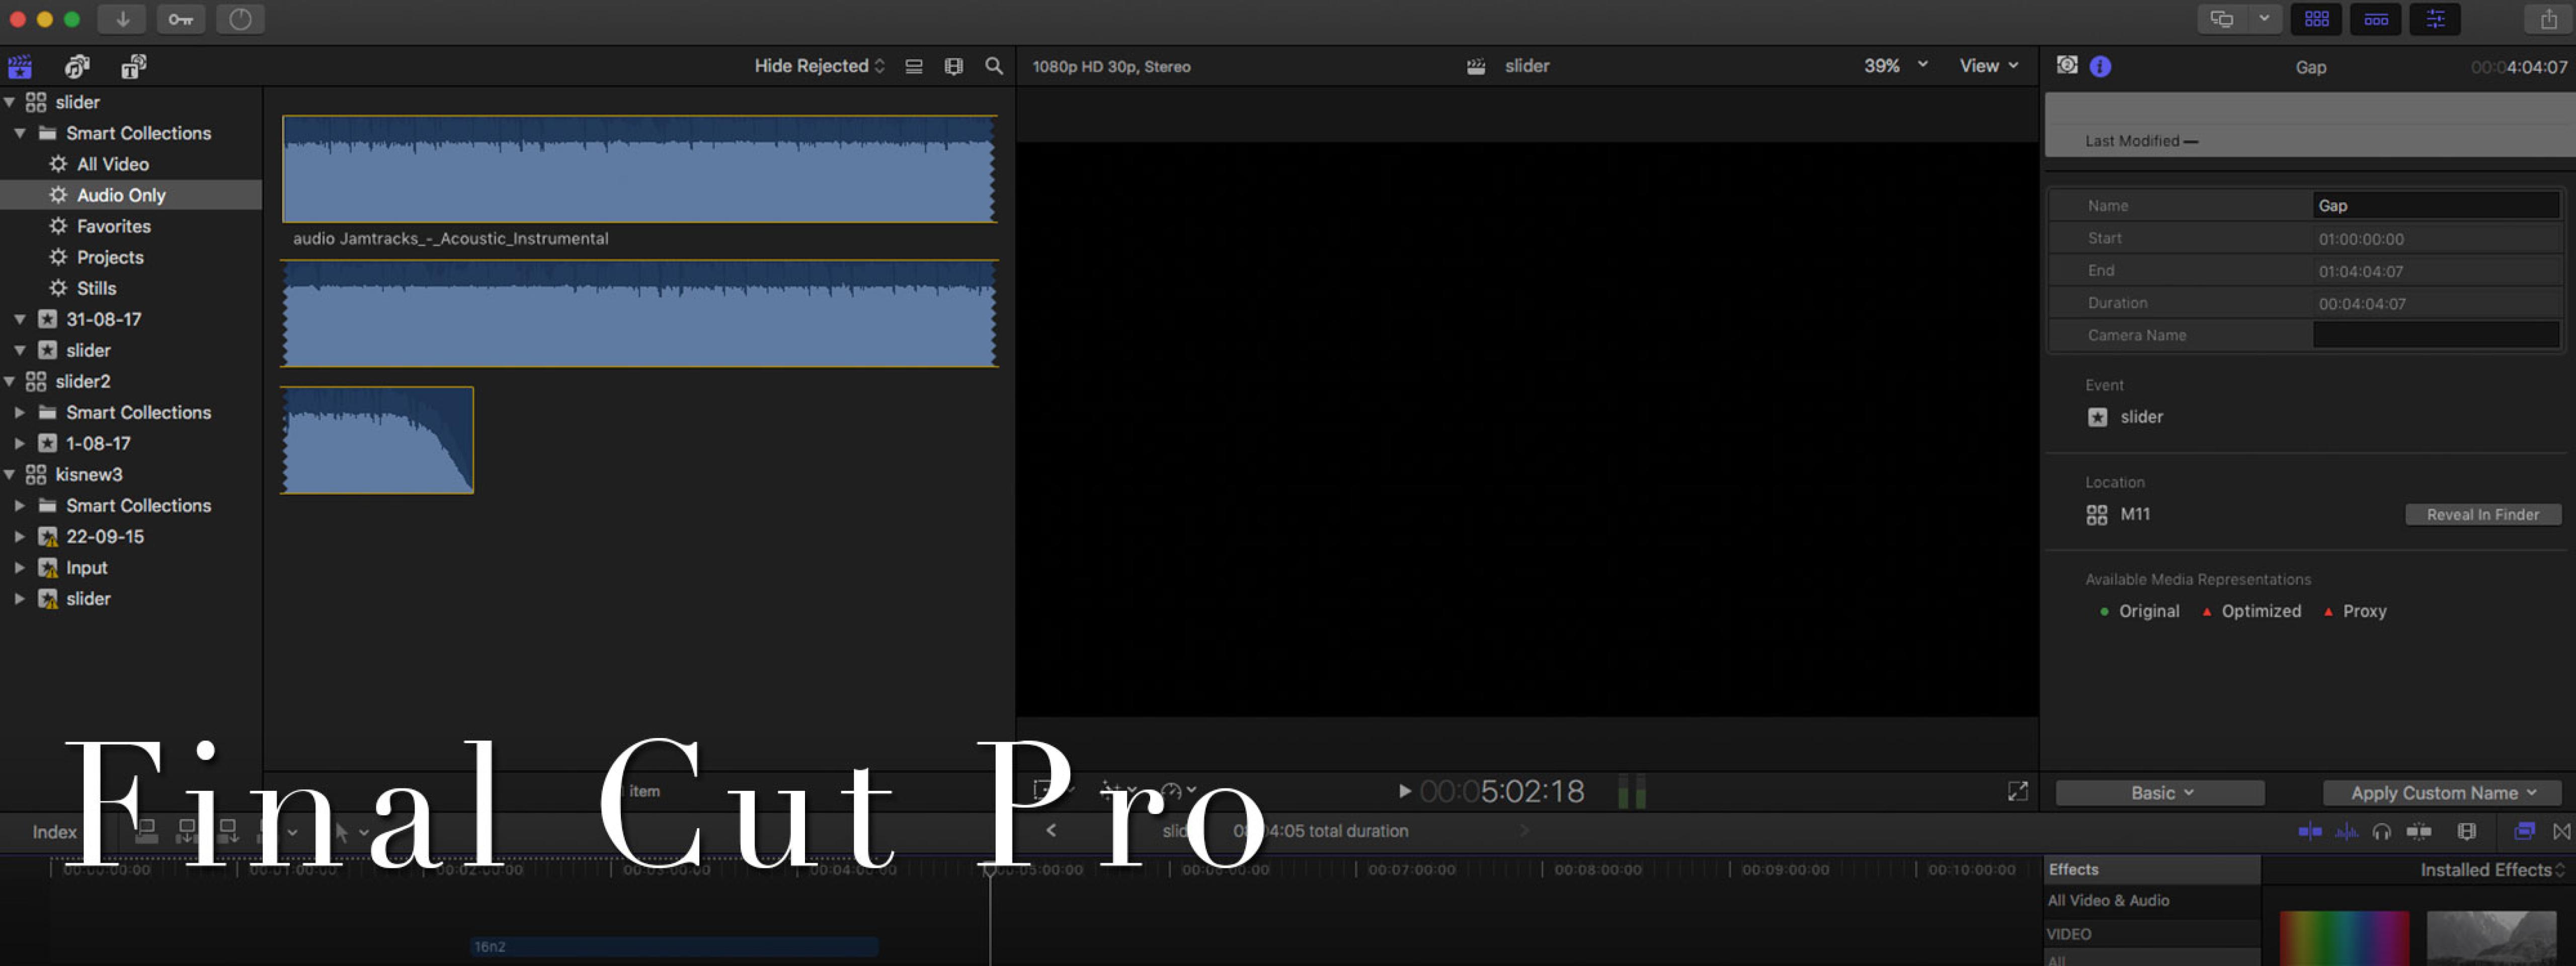Click the Name field containing Gap
The width and height of the screenshot is (2576, 966).
[x=2435, y=205]
